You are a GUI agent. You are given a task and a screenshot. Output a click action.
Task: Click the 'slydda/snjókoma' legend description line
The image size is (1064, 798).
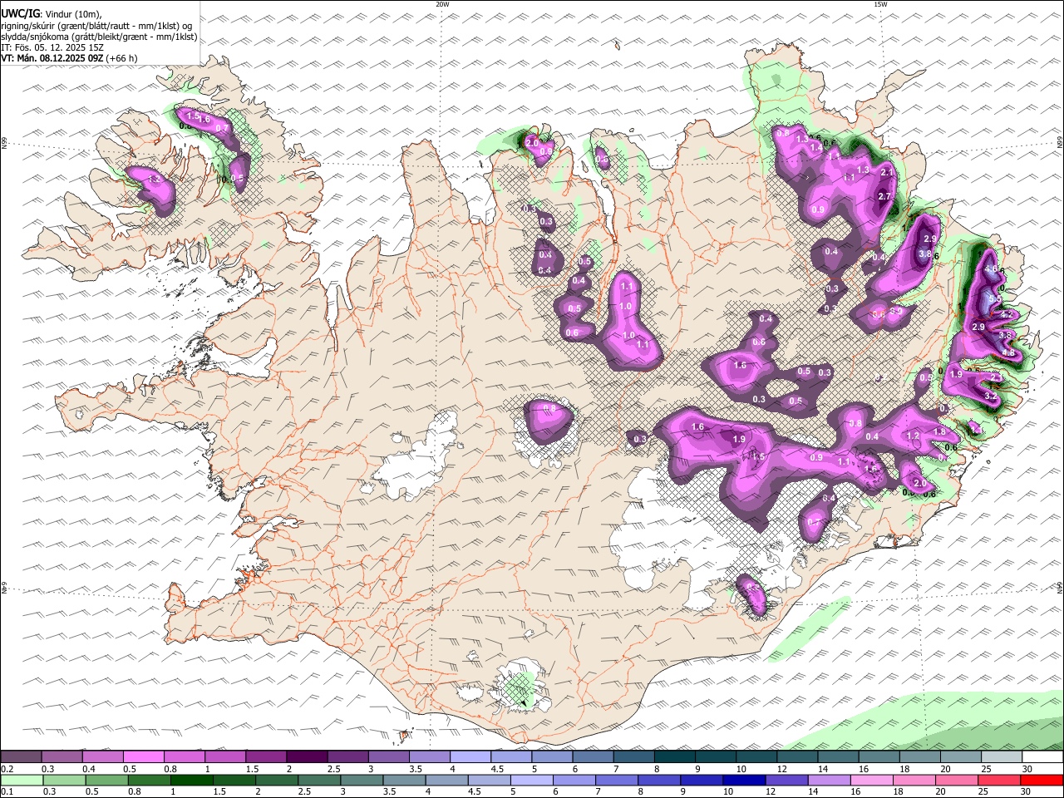point(99,37)
